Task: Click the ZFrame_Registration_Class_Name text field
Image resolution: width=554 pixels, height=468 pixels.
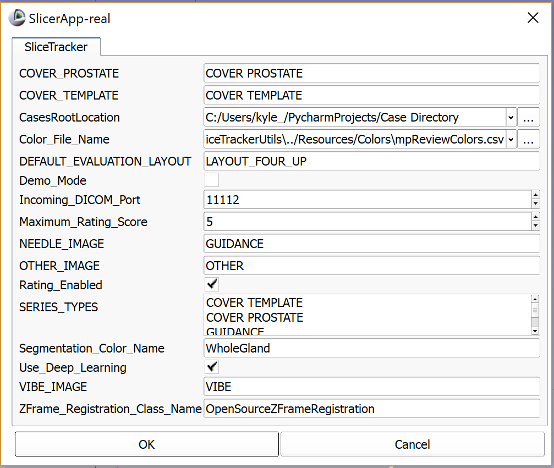Action: click(371, 409)
